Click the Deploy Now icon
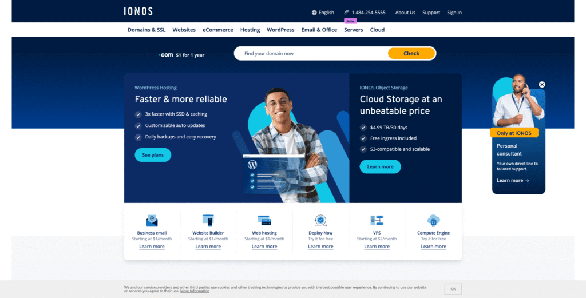 (320, 220)
